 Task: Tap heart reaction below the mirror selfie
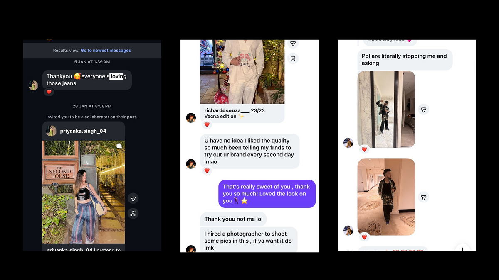[x=364, y=149]
